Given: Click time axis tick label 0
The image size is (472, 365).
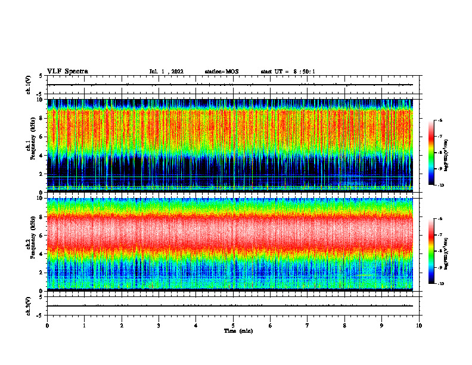Looking at the screenshot, I should coord(47,326).
